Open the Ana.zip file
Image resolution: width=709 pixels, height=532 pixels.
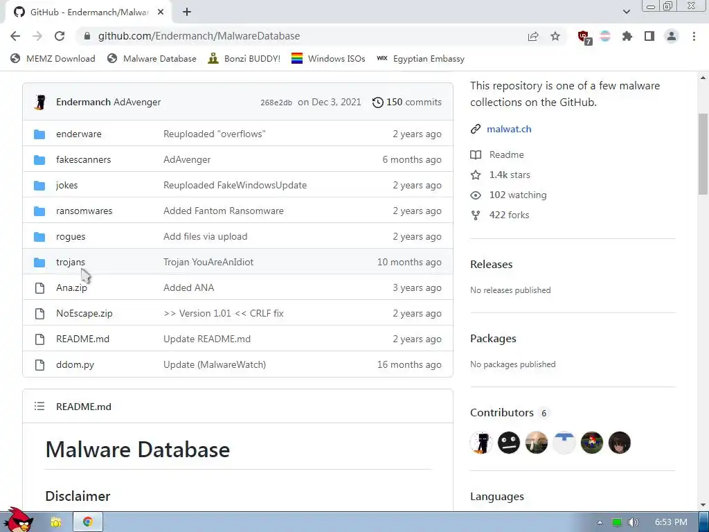pyautogui.click(x=71, y=287)
